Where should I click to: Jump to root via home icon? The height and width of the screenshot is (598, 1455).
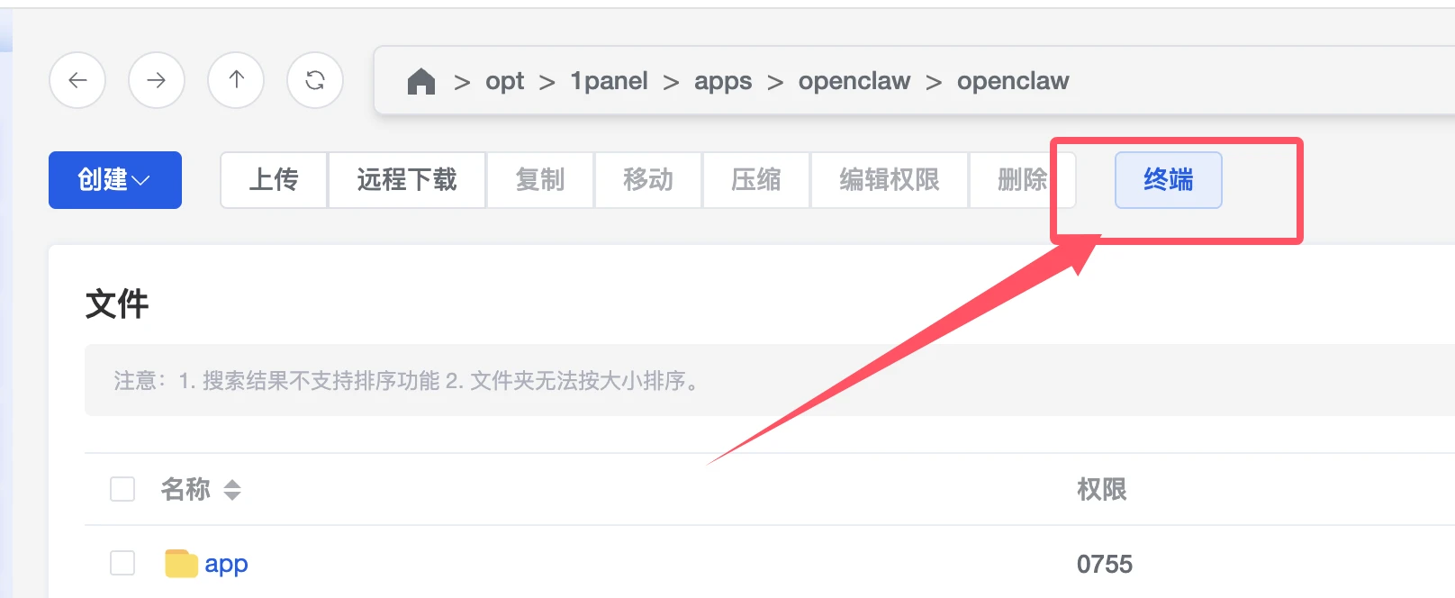421,81
